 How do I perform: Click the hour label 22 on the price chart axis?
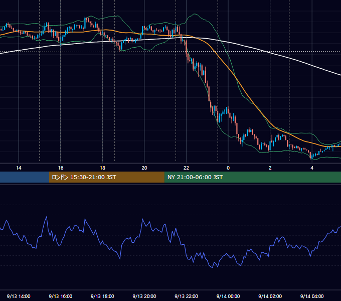187,168
